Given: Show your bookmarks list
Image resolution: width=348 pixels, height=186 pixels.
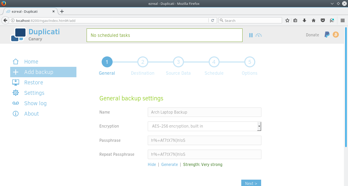Looking at the screenshot, I should click(296, 21).
